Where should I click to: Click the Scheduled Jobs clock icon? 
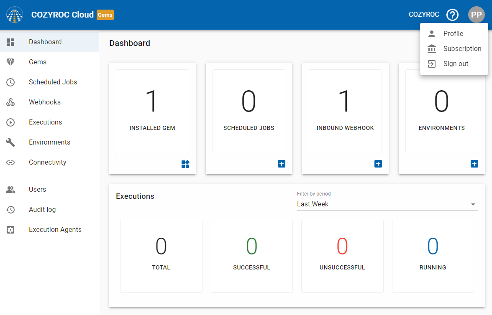10,82
